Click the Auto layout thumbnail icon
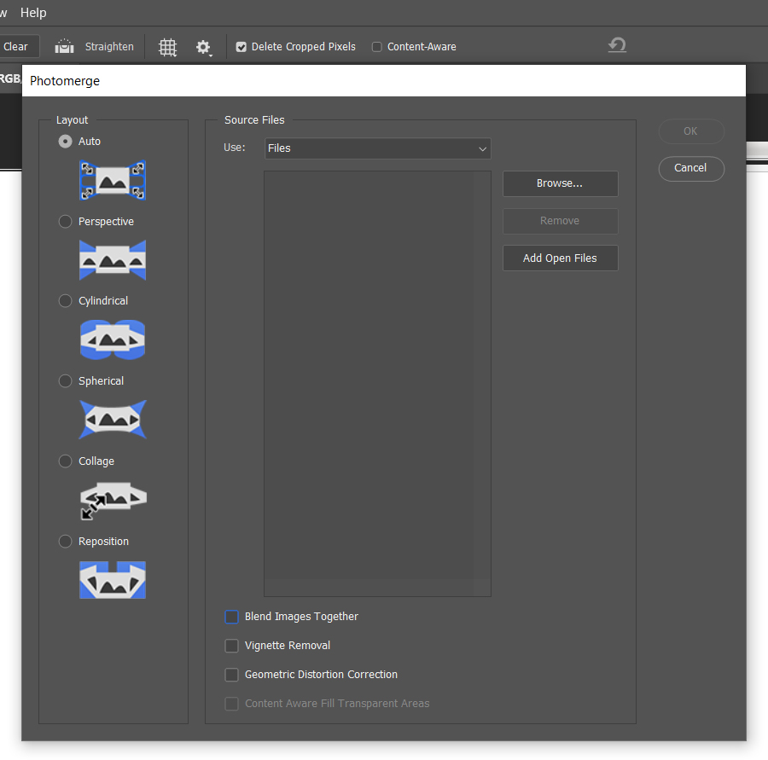Image resolution: width=768 pixels, height=760 pixels. [x=113, y=180]
